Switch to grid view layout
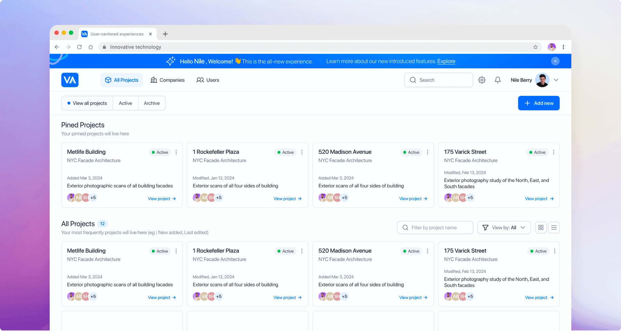Image resolution: width=621 pixels, height=331 pixels. click(541, 228)
